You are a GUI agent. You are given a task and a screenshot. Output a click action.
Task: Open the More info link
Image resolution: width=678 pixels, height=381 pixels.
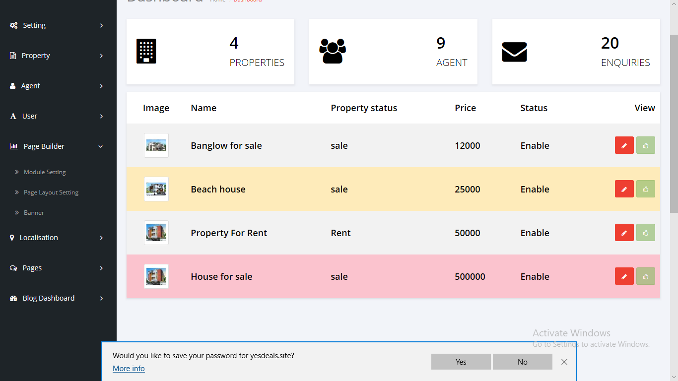click(x=129, y=369)
